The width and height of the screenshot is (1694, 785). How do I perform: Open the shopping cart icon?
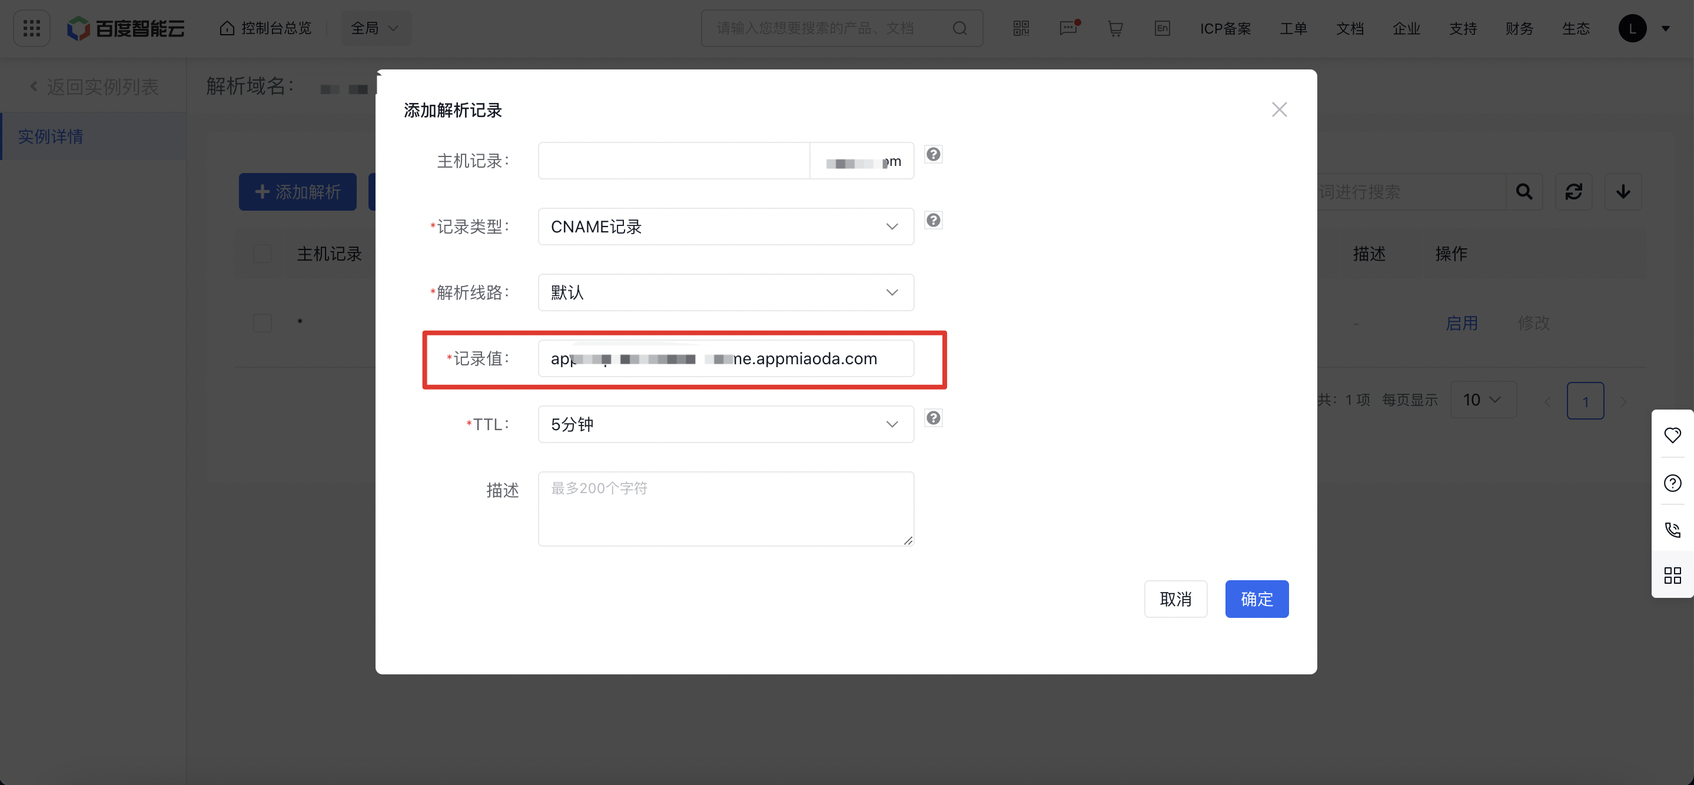click(x=1115, y=28)
